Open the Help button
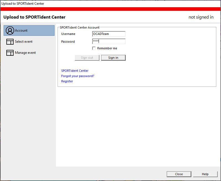 pos(205,174)
